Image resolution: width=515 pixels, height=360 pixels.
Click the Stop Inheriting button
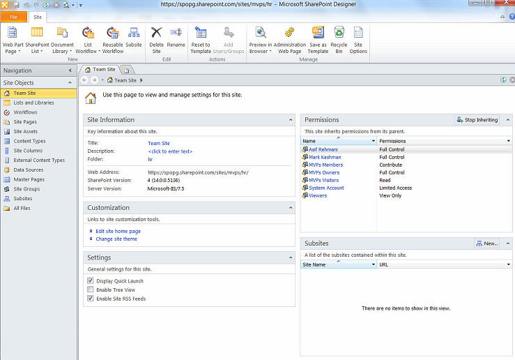[477, 120]
